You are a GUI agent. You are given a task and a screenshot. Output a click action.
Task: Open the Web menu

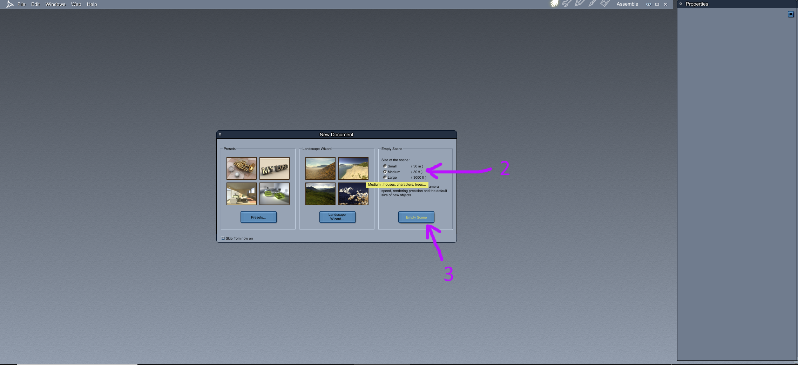click(76, 4)
